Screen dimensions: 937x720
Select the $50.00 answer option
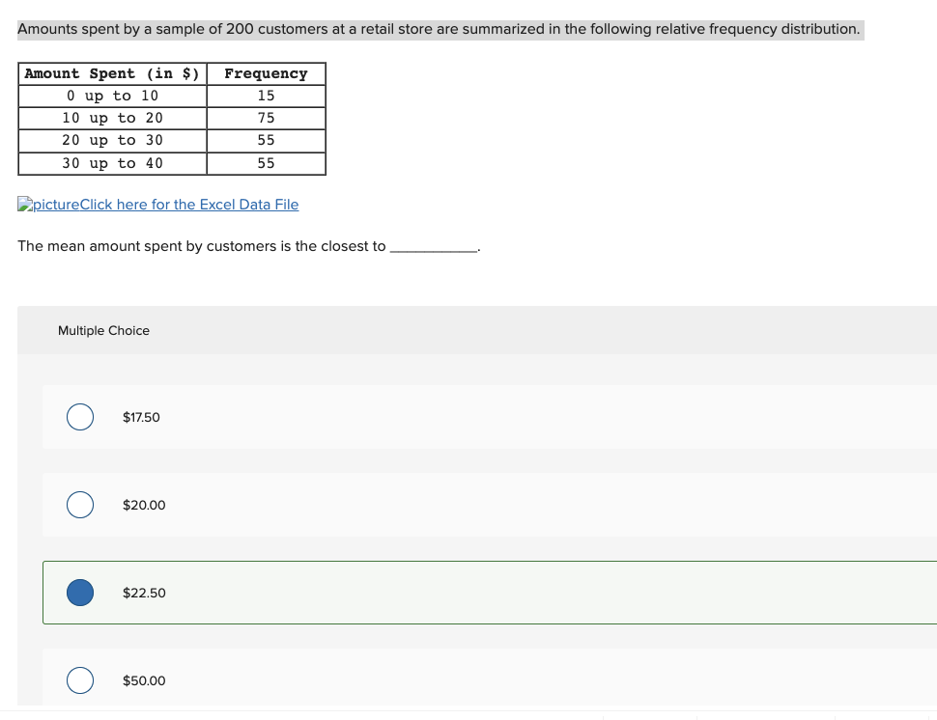pyautogui.click(x=79, y=680)
